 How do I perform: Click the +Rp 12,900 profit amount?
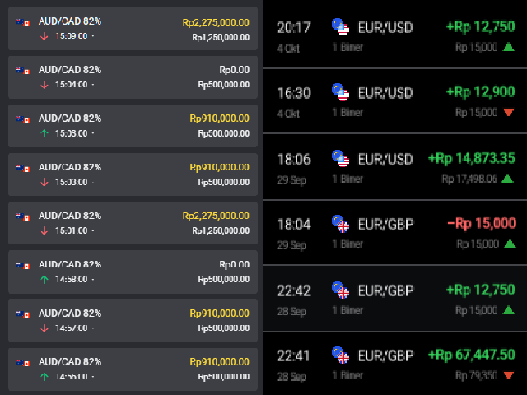[x=480, y=92]
